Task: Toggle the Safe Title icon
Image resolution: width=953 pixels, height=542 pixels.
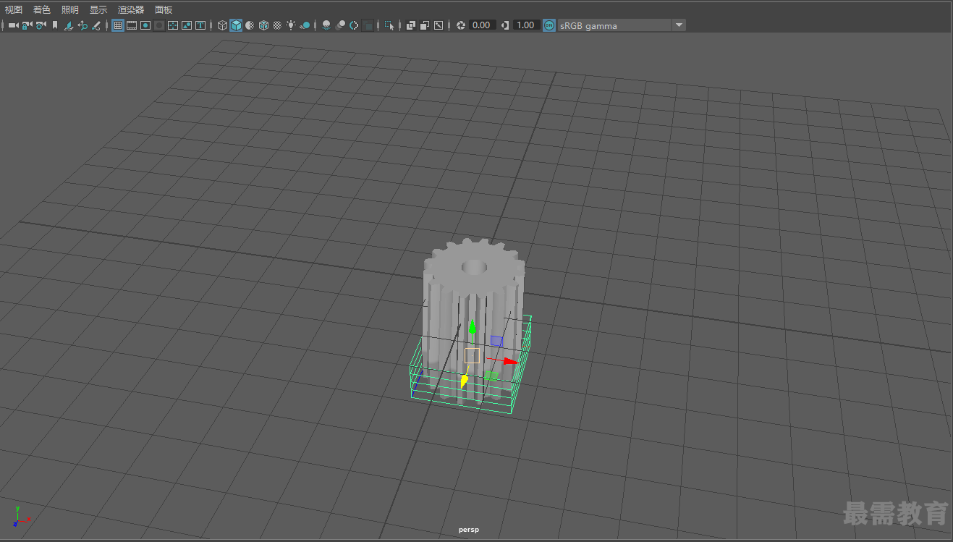Action: 200,25
